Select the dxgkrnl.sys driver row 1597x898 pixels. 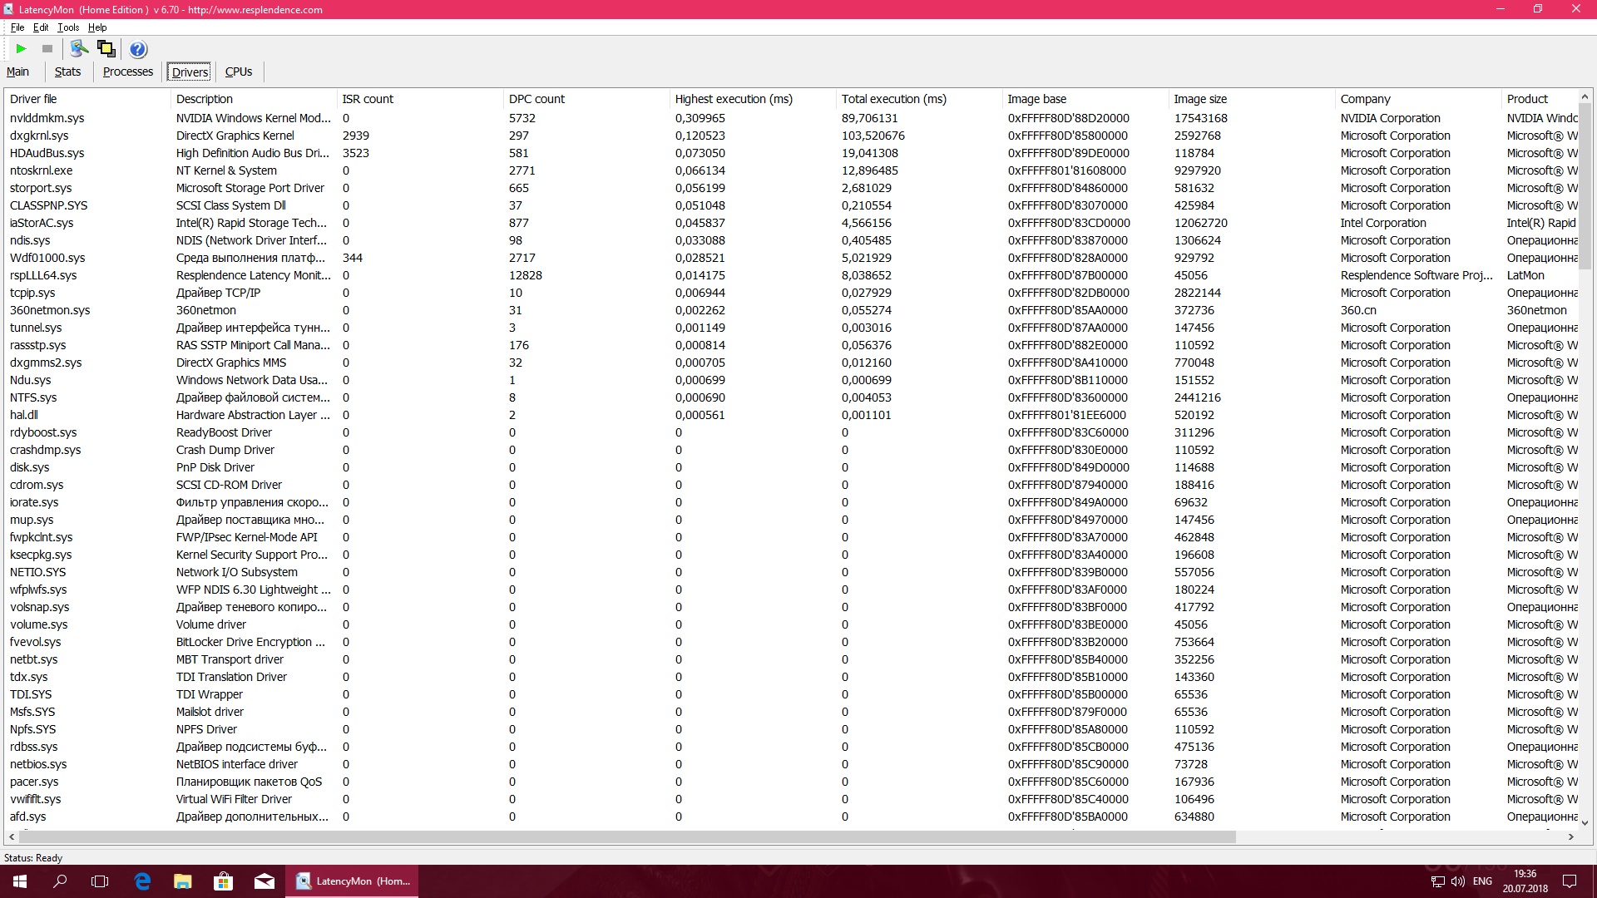click(39, 136)
